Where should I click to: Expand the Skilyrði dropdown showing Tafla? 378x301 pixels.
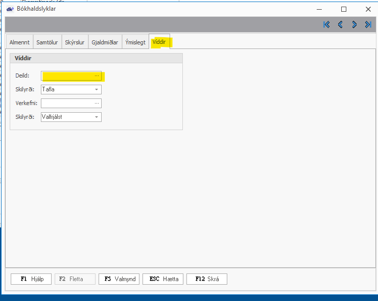[97, 90]
